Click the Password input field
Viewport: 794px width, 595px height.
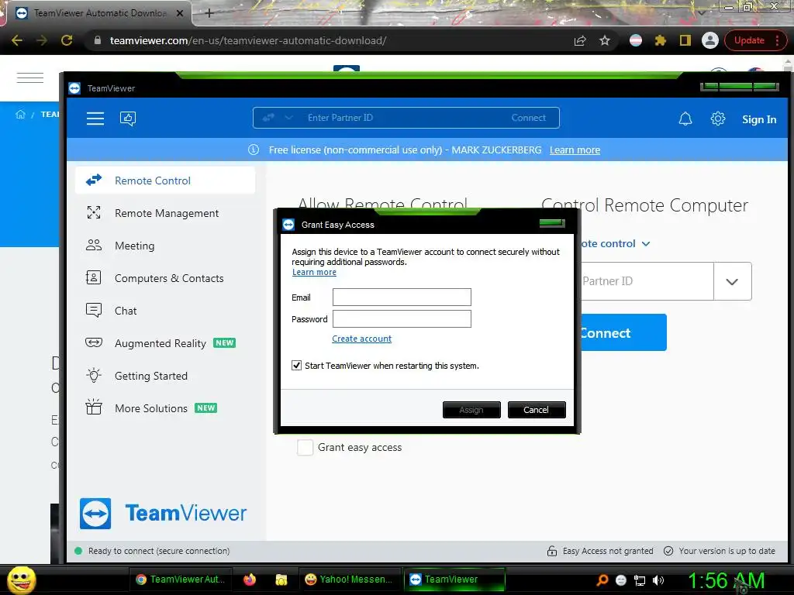tap(402, 318)
